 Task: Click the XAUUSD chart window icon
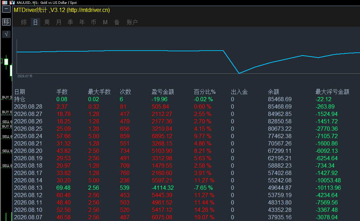click(x=12, y=2)
